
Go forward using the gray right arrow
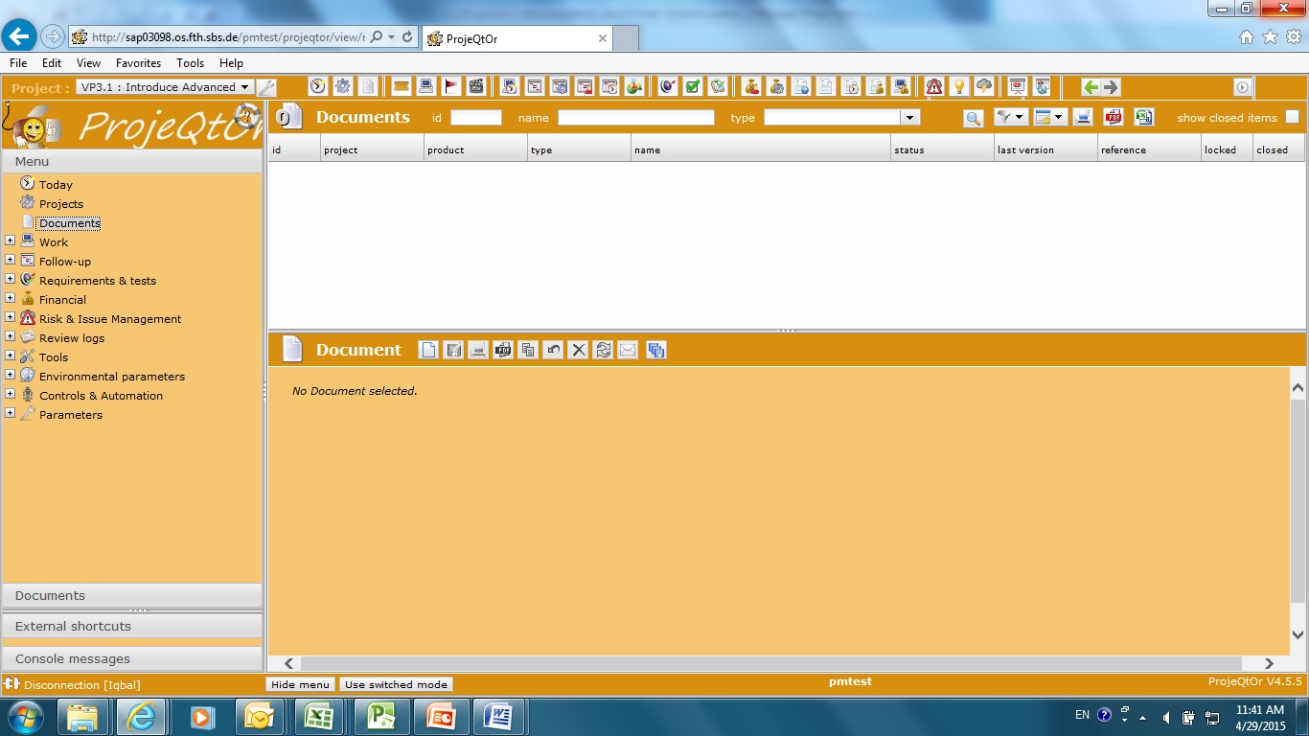(1111, 87)
